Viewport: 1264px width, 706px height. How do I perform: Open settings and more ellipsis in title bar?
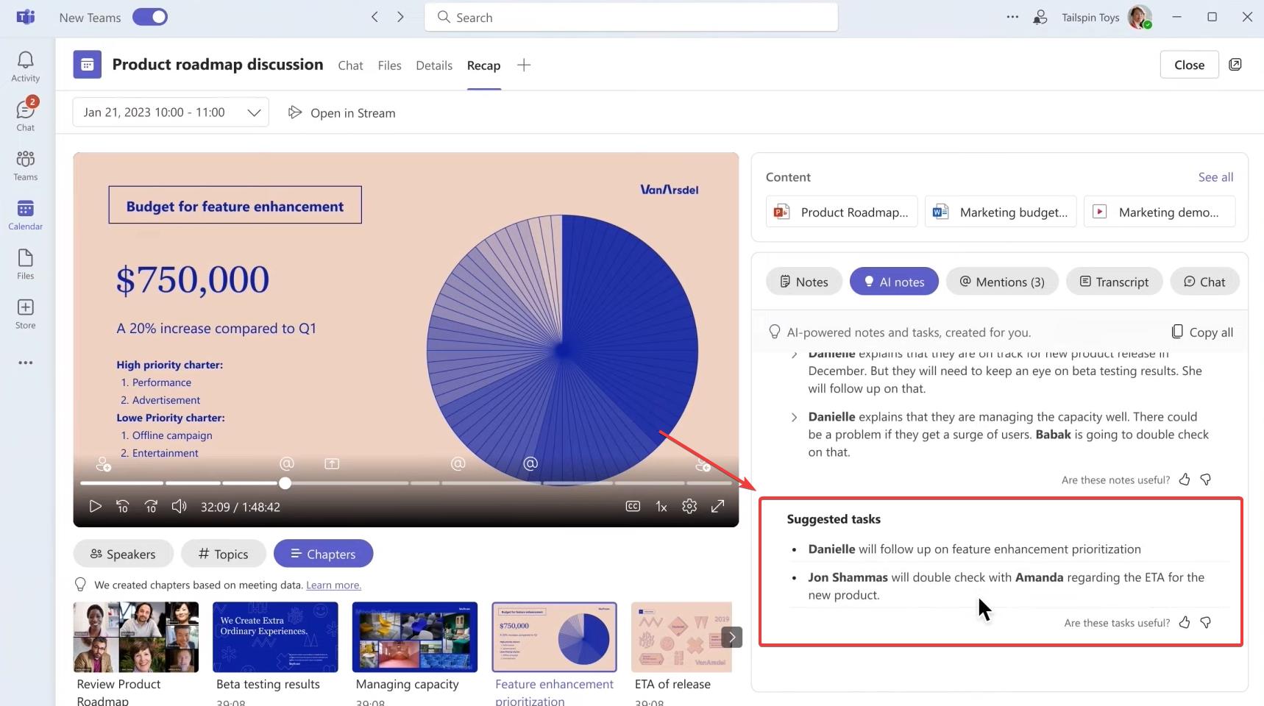pyautogui.click(x=1012, y=17)
